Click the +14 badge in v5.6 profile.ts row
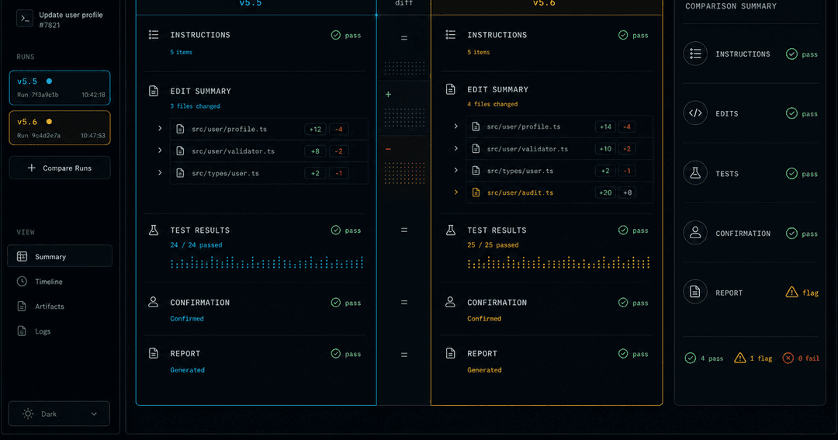The width and height of the screenshot is (838, 440). coord(605,126)
